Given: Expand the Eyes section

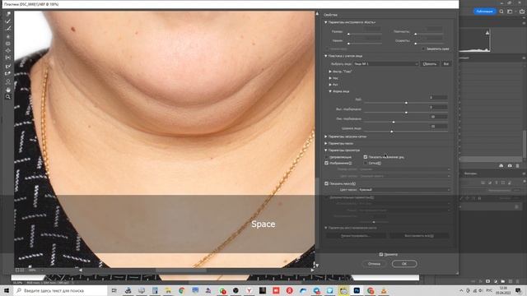Looking at the screenshot, I should (330, 72).
